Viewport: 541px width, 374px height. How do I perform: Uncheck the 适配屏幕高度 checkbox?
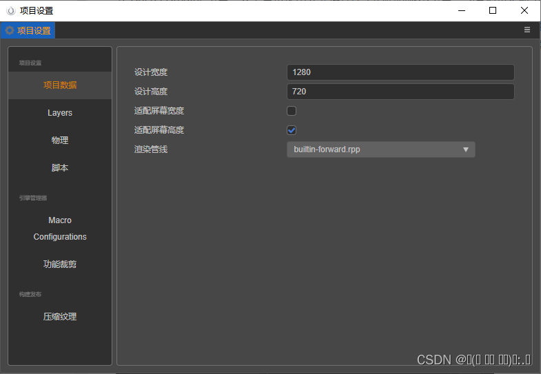292,130
